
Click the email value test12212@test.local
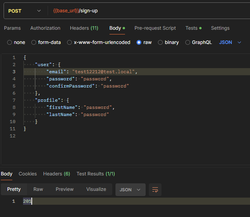coord(103,72)
